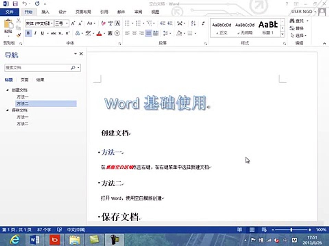Toggle Italic formatting button
Viewport: 329px width, 246px height.
(x=35, y=33)
